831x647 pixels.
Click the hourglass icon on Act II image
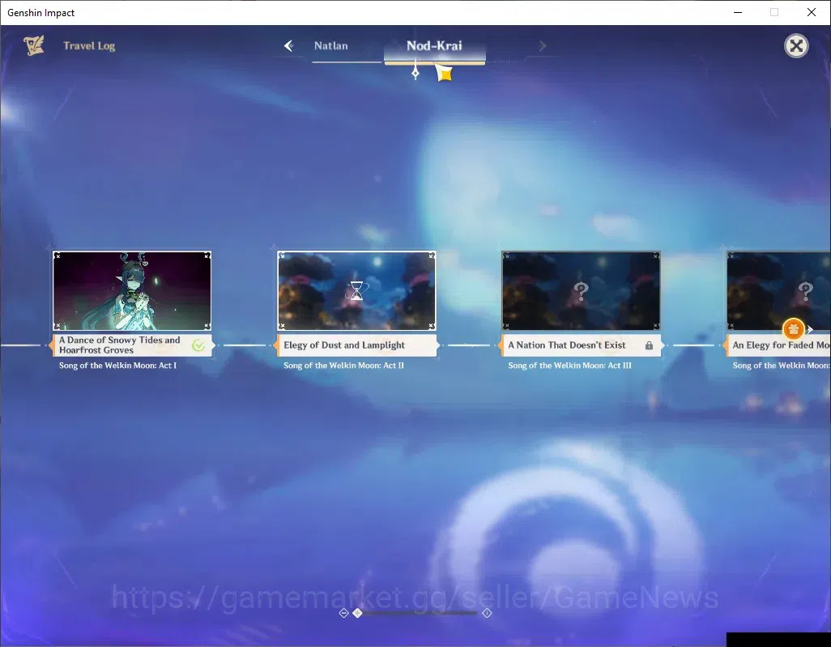(356, 290)
